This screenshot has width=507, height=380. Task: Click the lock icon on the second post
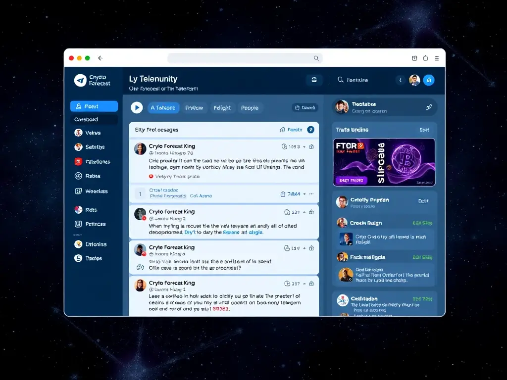click(311, 212)
